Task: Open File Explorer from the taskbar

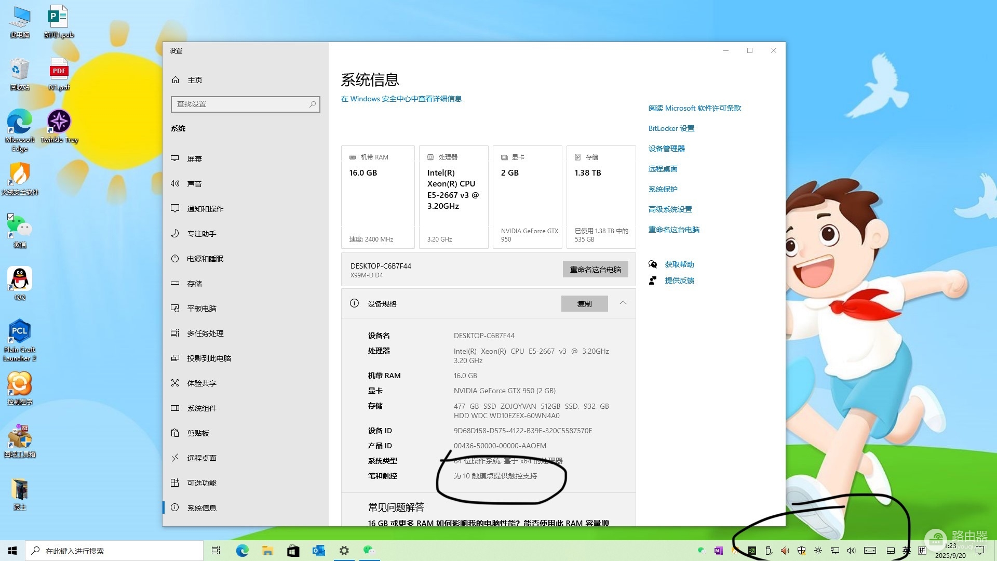Action: 268,551
